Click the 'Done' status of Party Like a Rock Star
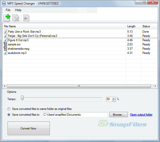160x142 pixels. [145, 32]
